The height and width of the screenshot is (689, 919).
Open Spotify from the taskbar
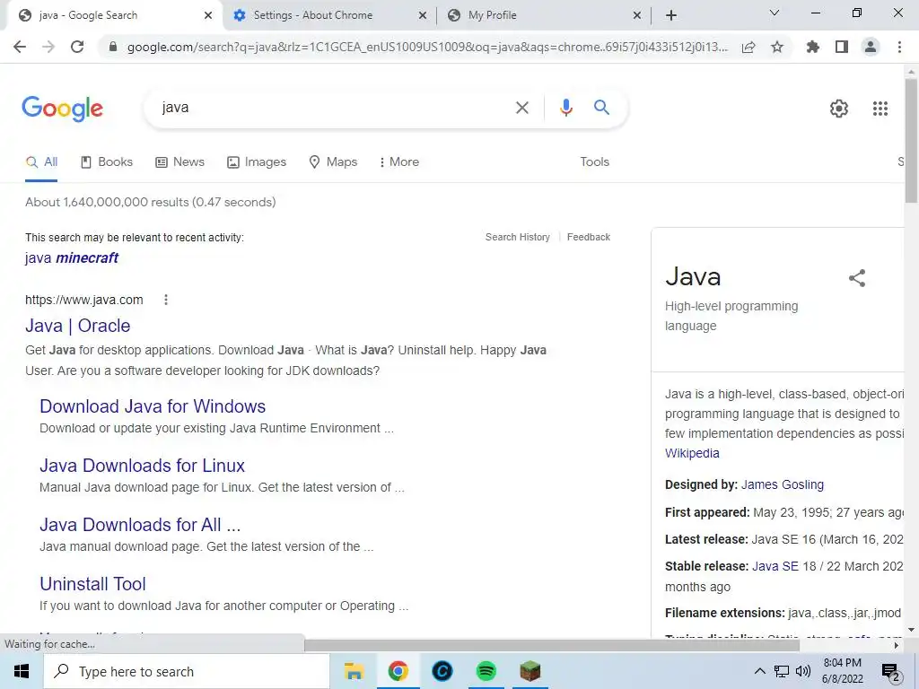(486, 671)
